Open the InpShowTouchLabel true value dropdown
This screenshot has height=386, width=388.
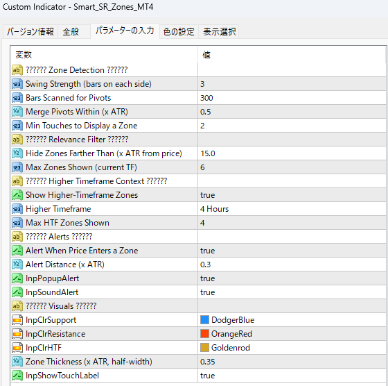(x=292, y=376)
